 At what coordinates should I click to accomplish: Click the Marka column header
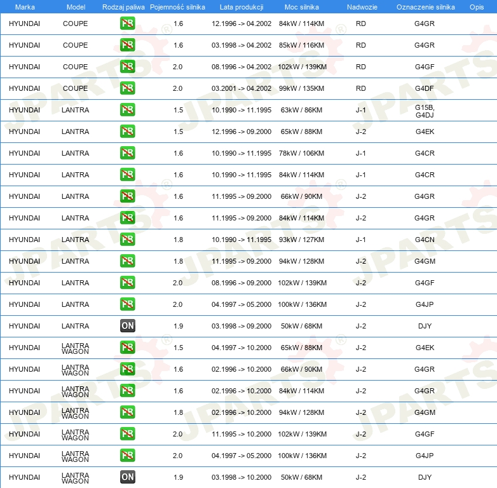(x=25, y=7)
